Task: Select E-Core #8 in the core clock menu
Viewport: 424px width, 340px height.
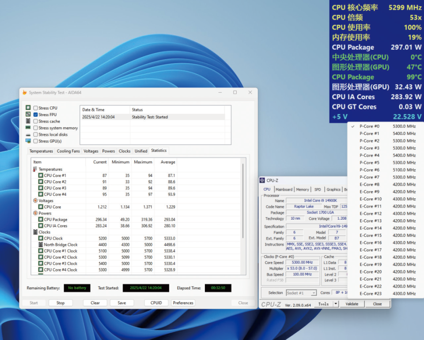Action: coord(385,184)
